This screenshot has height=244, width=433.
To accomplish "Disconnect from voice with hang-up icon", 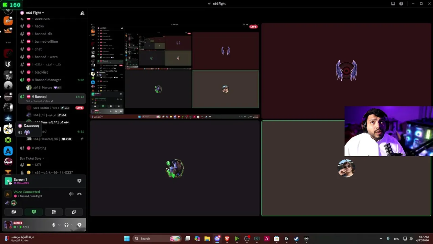I will (x=79, y=194).
